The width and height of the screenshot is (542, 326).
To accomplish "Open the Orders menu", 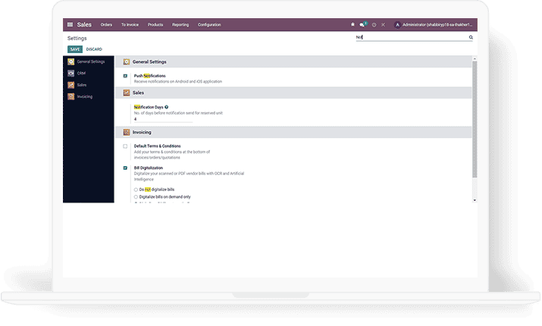I will pos(106,24).
